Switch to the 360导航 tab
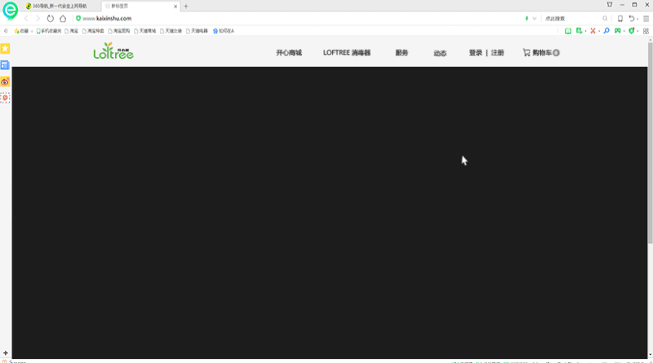 click(x=60, y=7)
